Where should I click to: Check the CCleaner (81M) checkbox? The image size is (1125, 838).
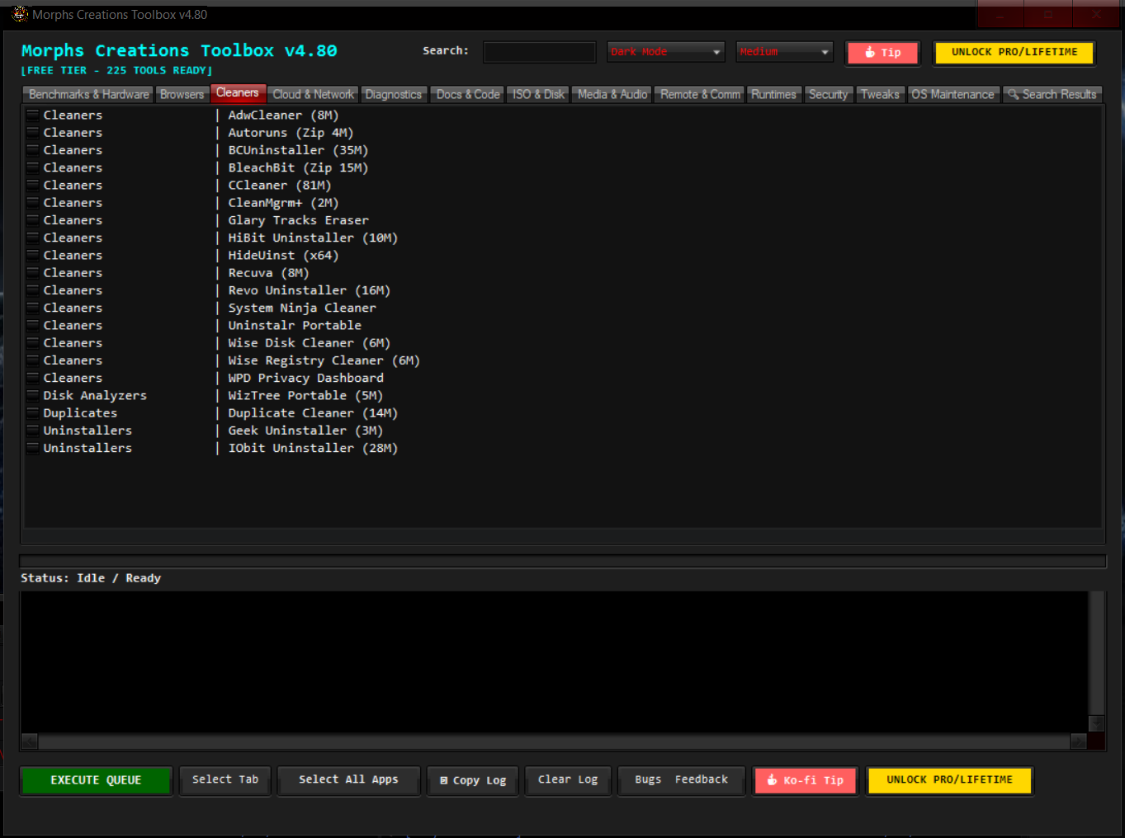[x=33, y=185]
